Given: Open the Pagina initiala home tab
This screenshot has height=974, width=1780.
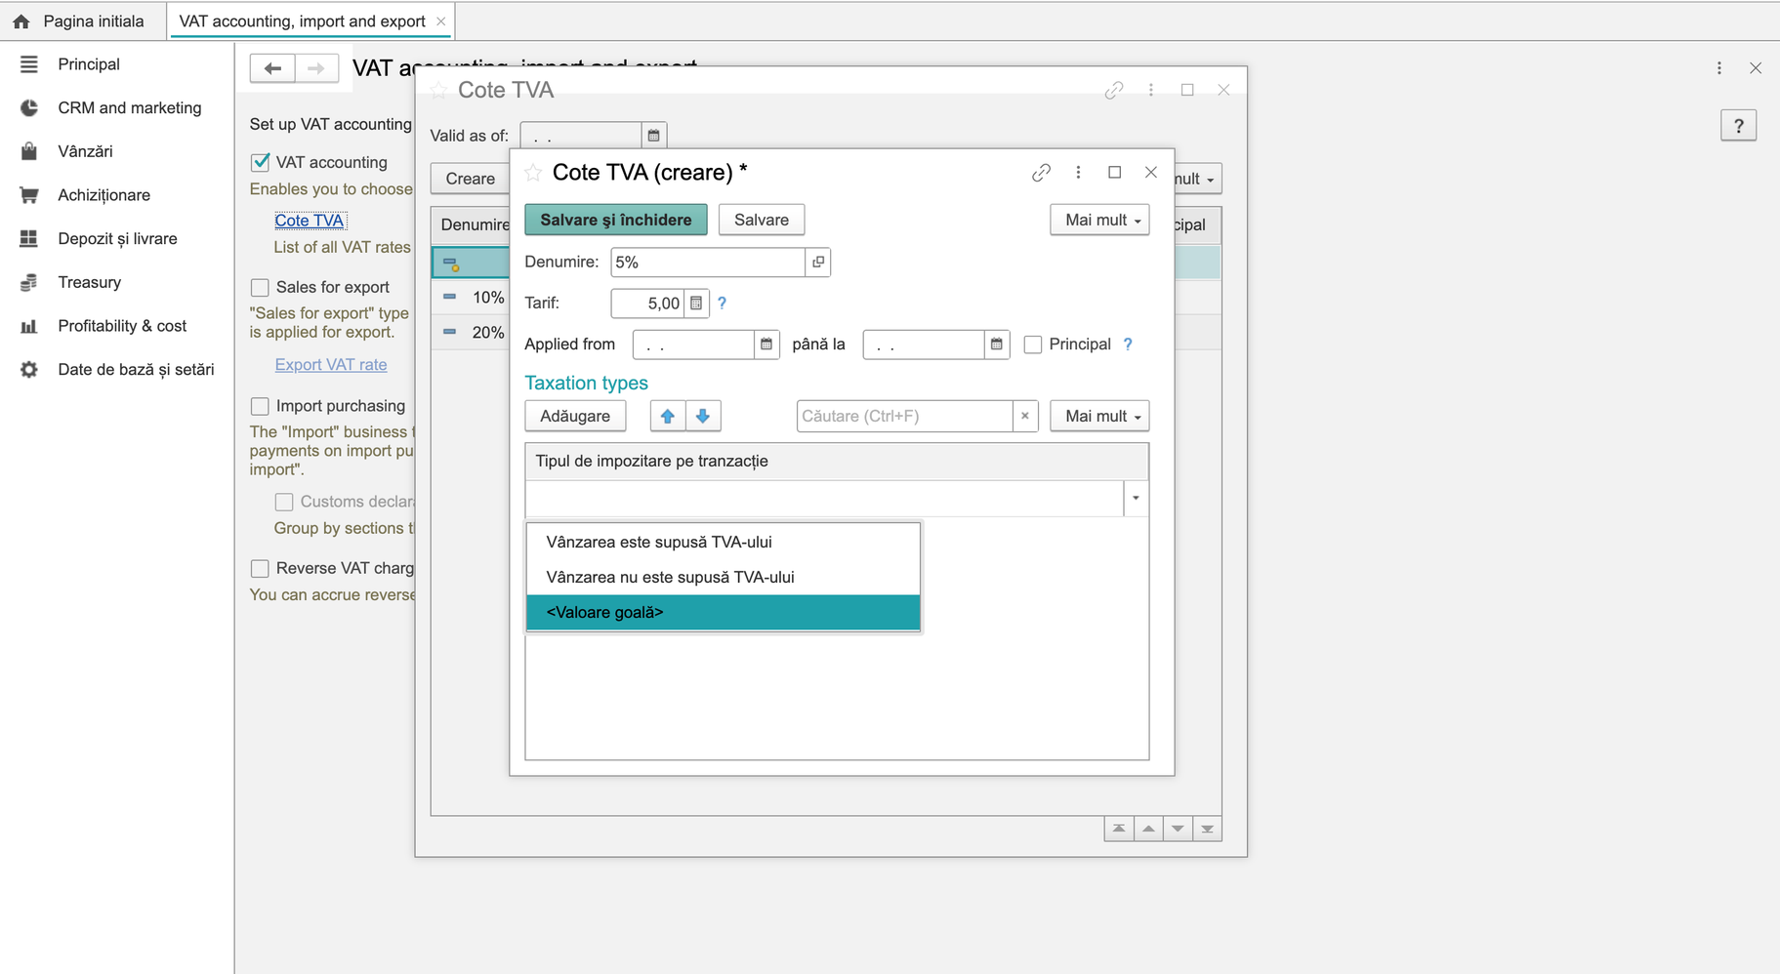Looking at the screenshot, I should pos(78,20).
